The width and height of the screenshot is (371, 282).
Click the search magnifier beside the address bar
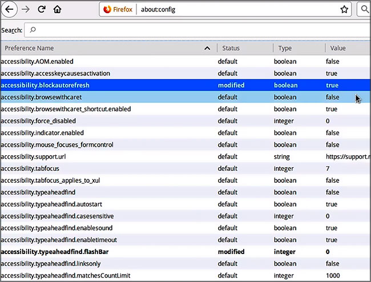[365, 10]
